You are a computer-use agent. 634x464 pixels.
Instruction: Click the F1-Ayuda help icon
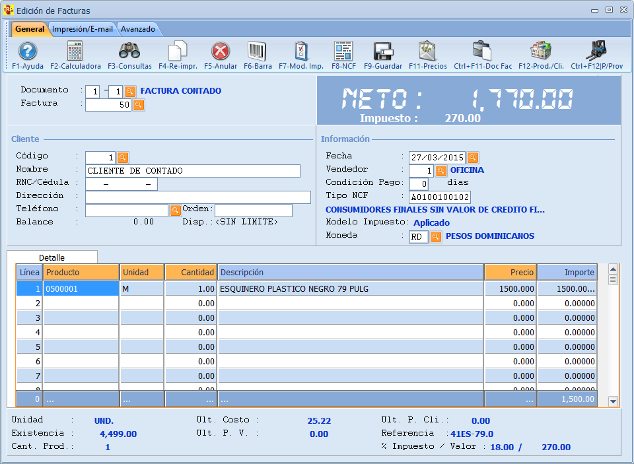(x=28, y=51)
